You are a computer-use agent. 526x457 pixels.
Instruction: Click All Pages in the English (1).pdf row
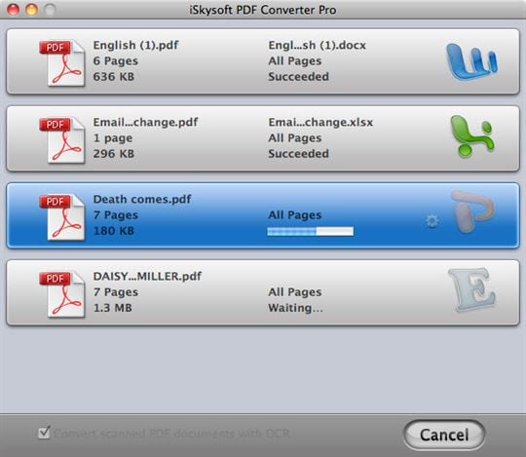click(295, 60)
